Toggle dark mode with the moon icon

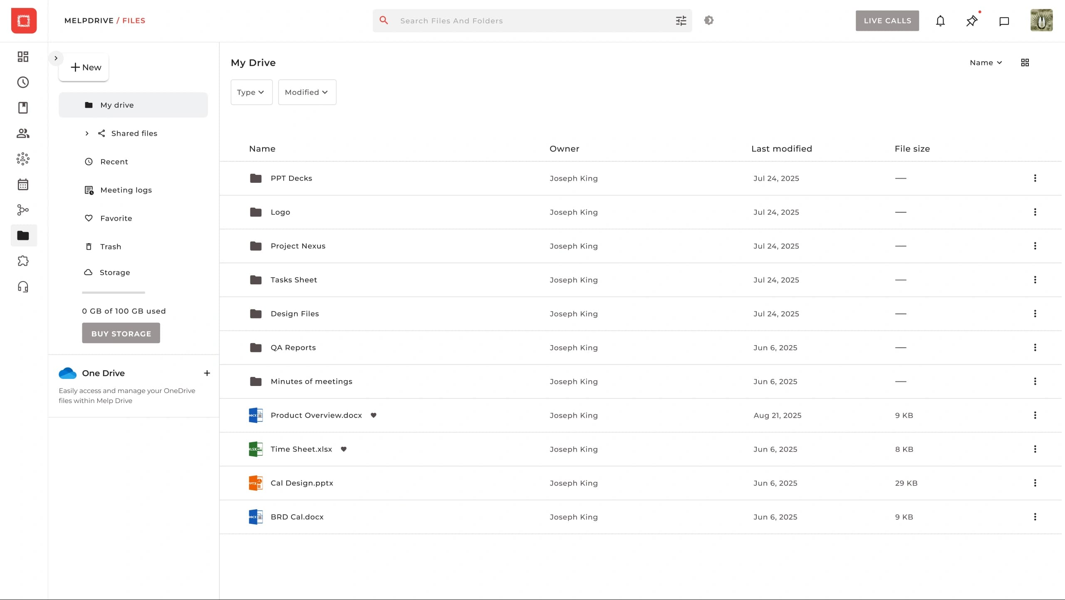[x=708, y=20]
